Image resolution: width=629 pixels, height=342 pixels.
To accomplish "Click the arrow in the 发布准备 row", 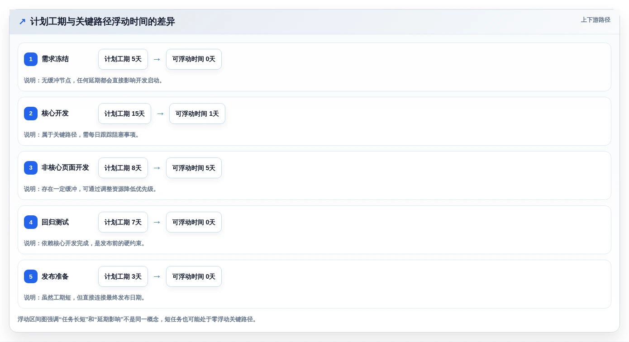I will (x=157, y=276).
